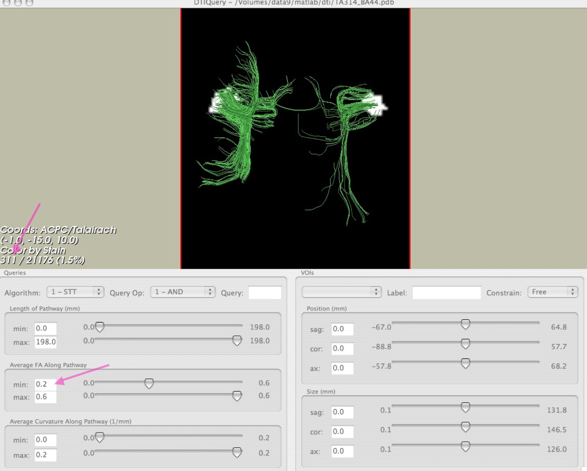The height and width of the screenshot is (471, 587).
Task: Click the VOI Label text field
Action: (x=447, y=293)
